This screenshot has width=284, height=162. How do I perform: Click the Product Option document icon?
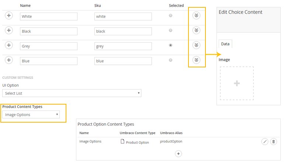pyautogui.click(x=122, y=141)
